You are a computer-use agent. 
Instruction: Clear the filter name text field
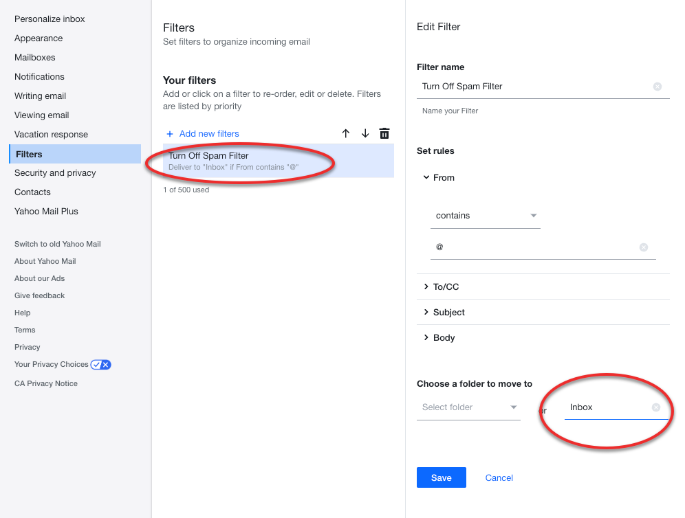pos(657,87)
